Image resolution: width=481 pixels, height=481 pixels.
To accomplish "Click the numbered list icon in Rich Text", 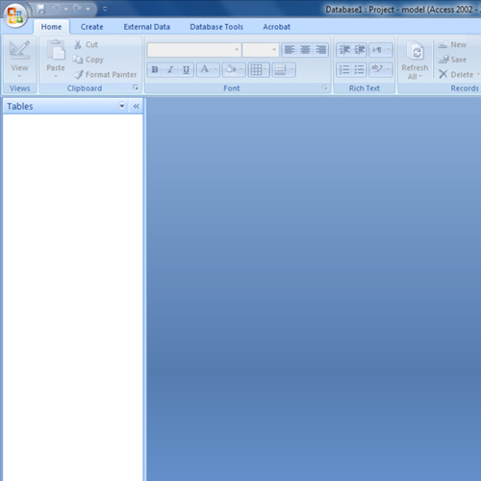I will (x=344, y=69).
